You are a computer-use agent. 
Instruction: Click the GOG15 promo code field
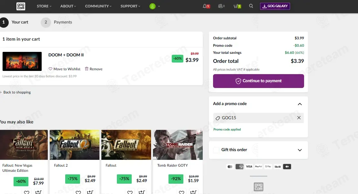coord(259,118)
